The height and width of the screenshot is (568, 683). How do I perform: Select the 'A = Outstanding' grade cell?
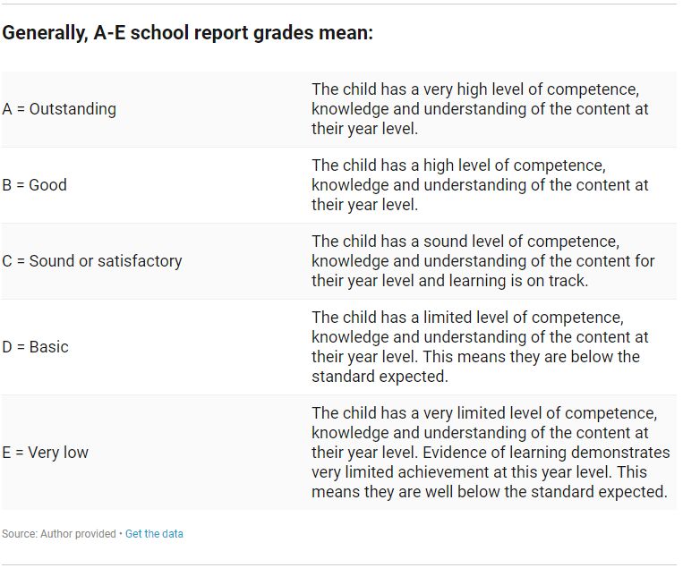[x=59, y=109]
